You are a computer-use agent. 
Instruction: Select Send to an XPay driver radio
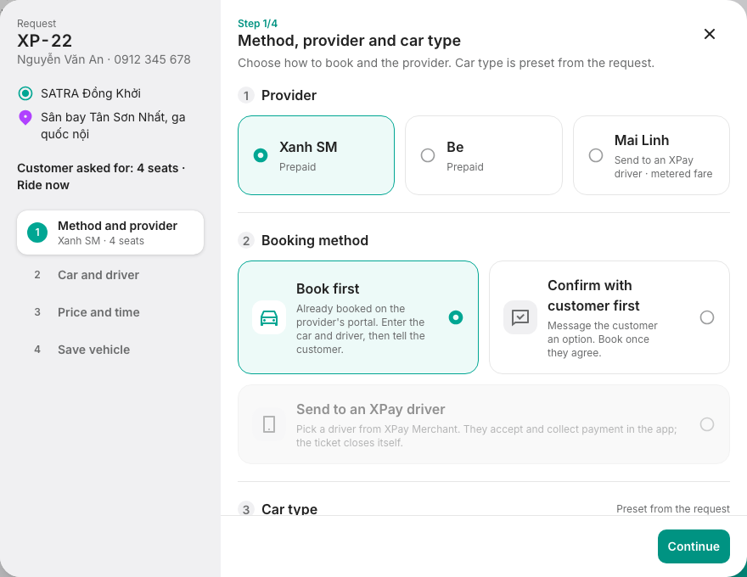pos(707,424)
